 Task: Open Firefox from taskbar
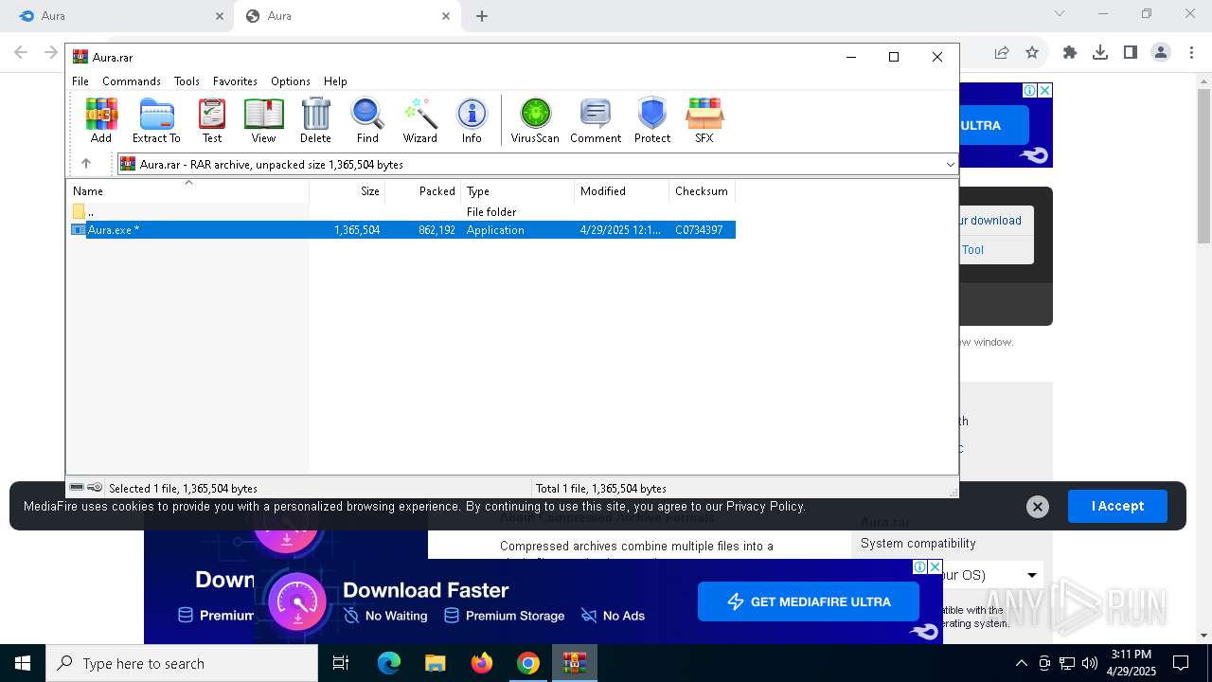point(482,663)
